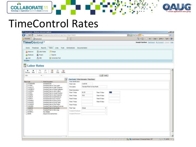
Task: Open the Documentation menu tab
Action: [x=82, y=48]
